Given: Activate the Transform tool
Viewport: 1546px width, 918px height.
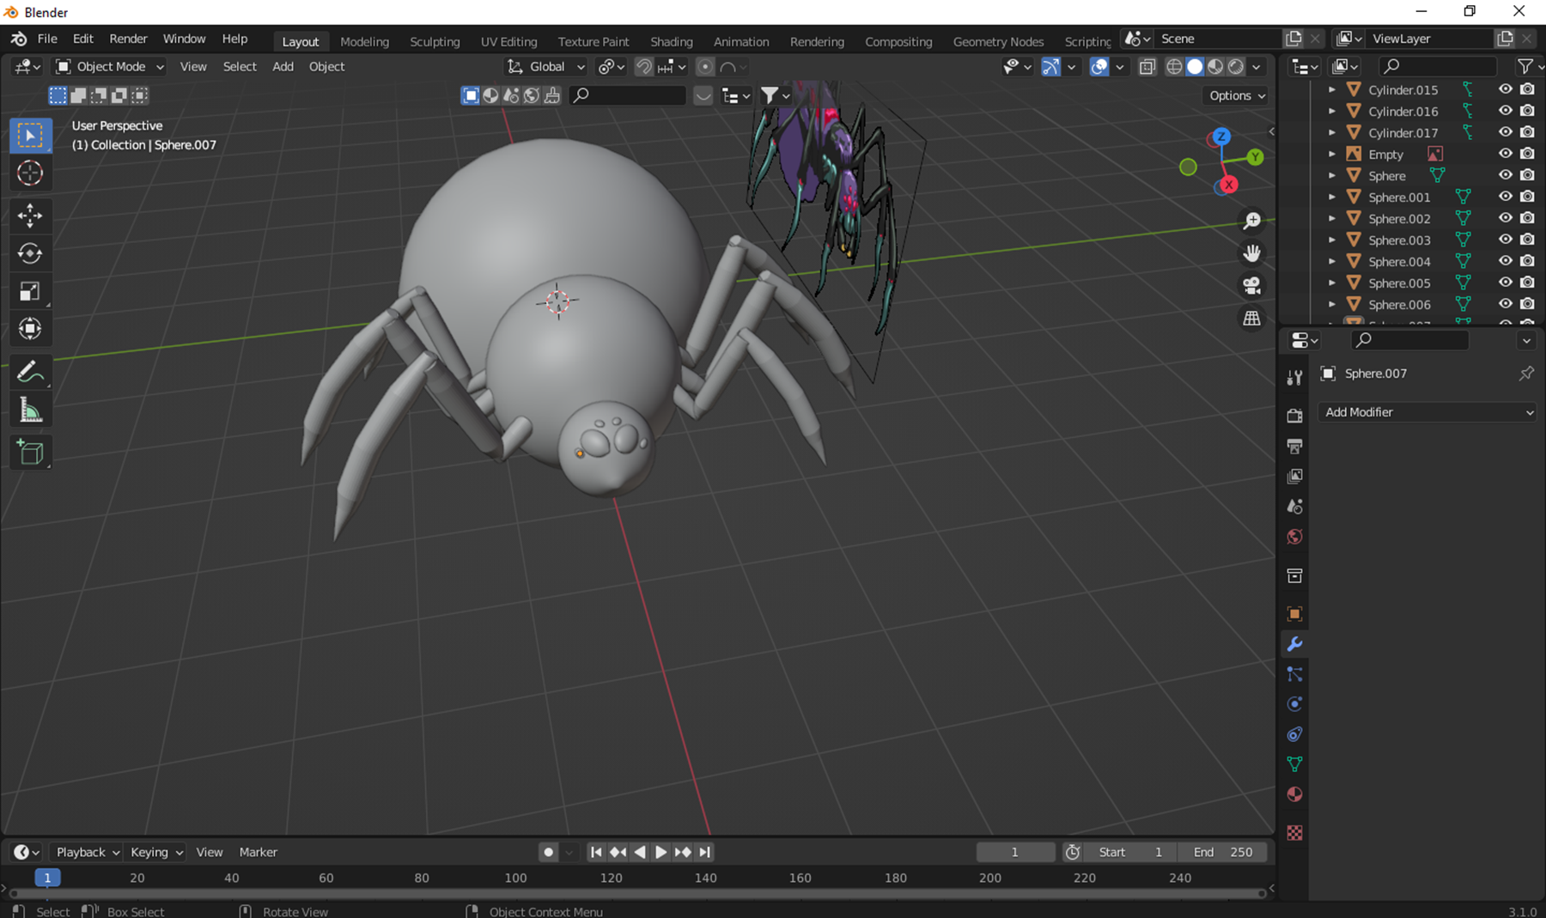Looking at the screenshot, I should pos(30,329).
